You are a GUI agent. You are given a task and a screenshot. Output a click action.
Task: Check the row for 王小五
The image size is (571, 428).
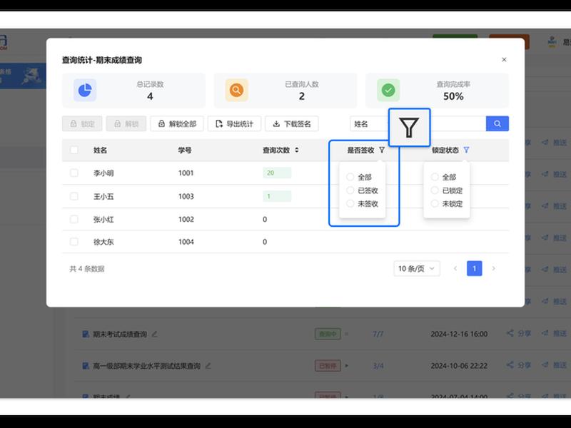[74, 196]
